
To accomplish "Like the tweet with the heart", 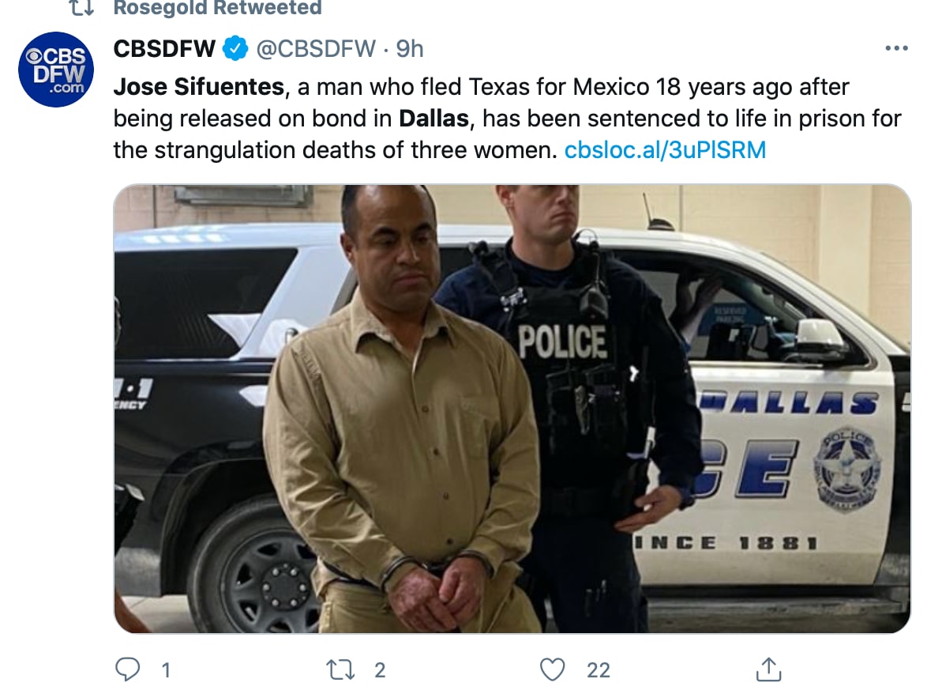I will click(x=553, y=670).
